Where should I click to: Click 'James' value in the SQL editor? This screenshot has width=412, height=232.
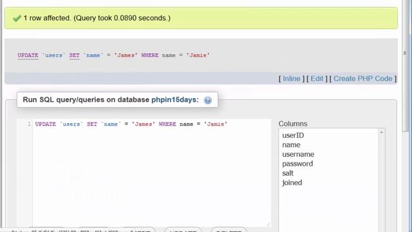pos(143,124)
